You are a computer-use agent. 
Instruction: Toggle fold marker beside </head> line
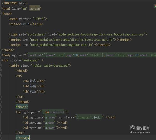[x=1, y=50]
